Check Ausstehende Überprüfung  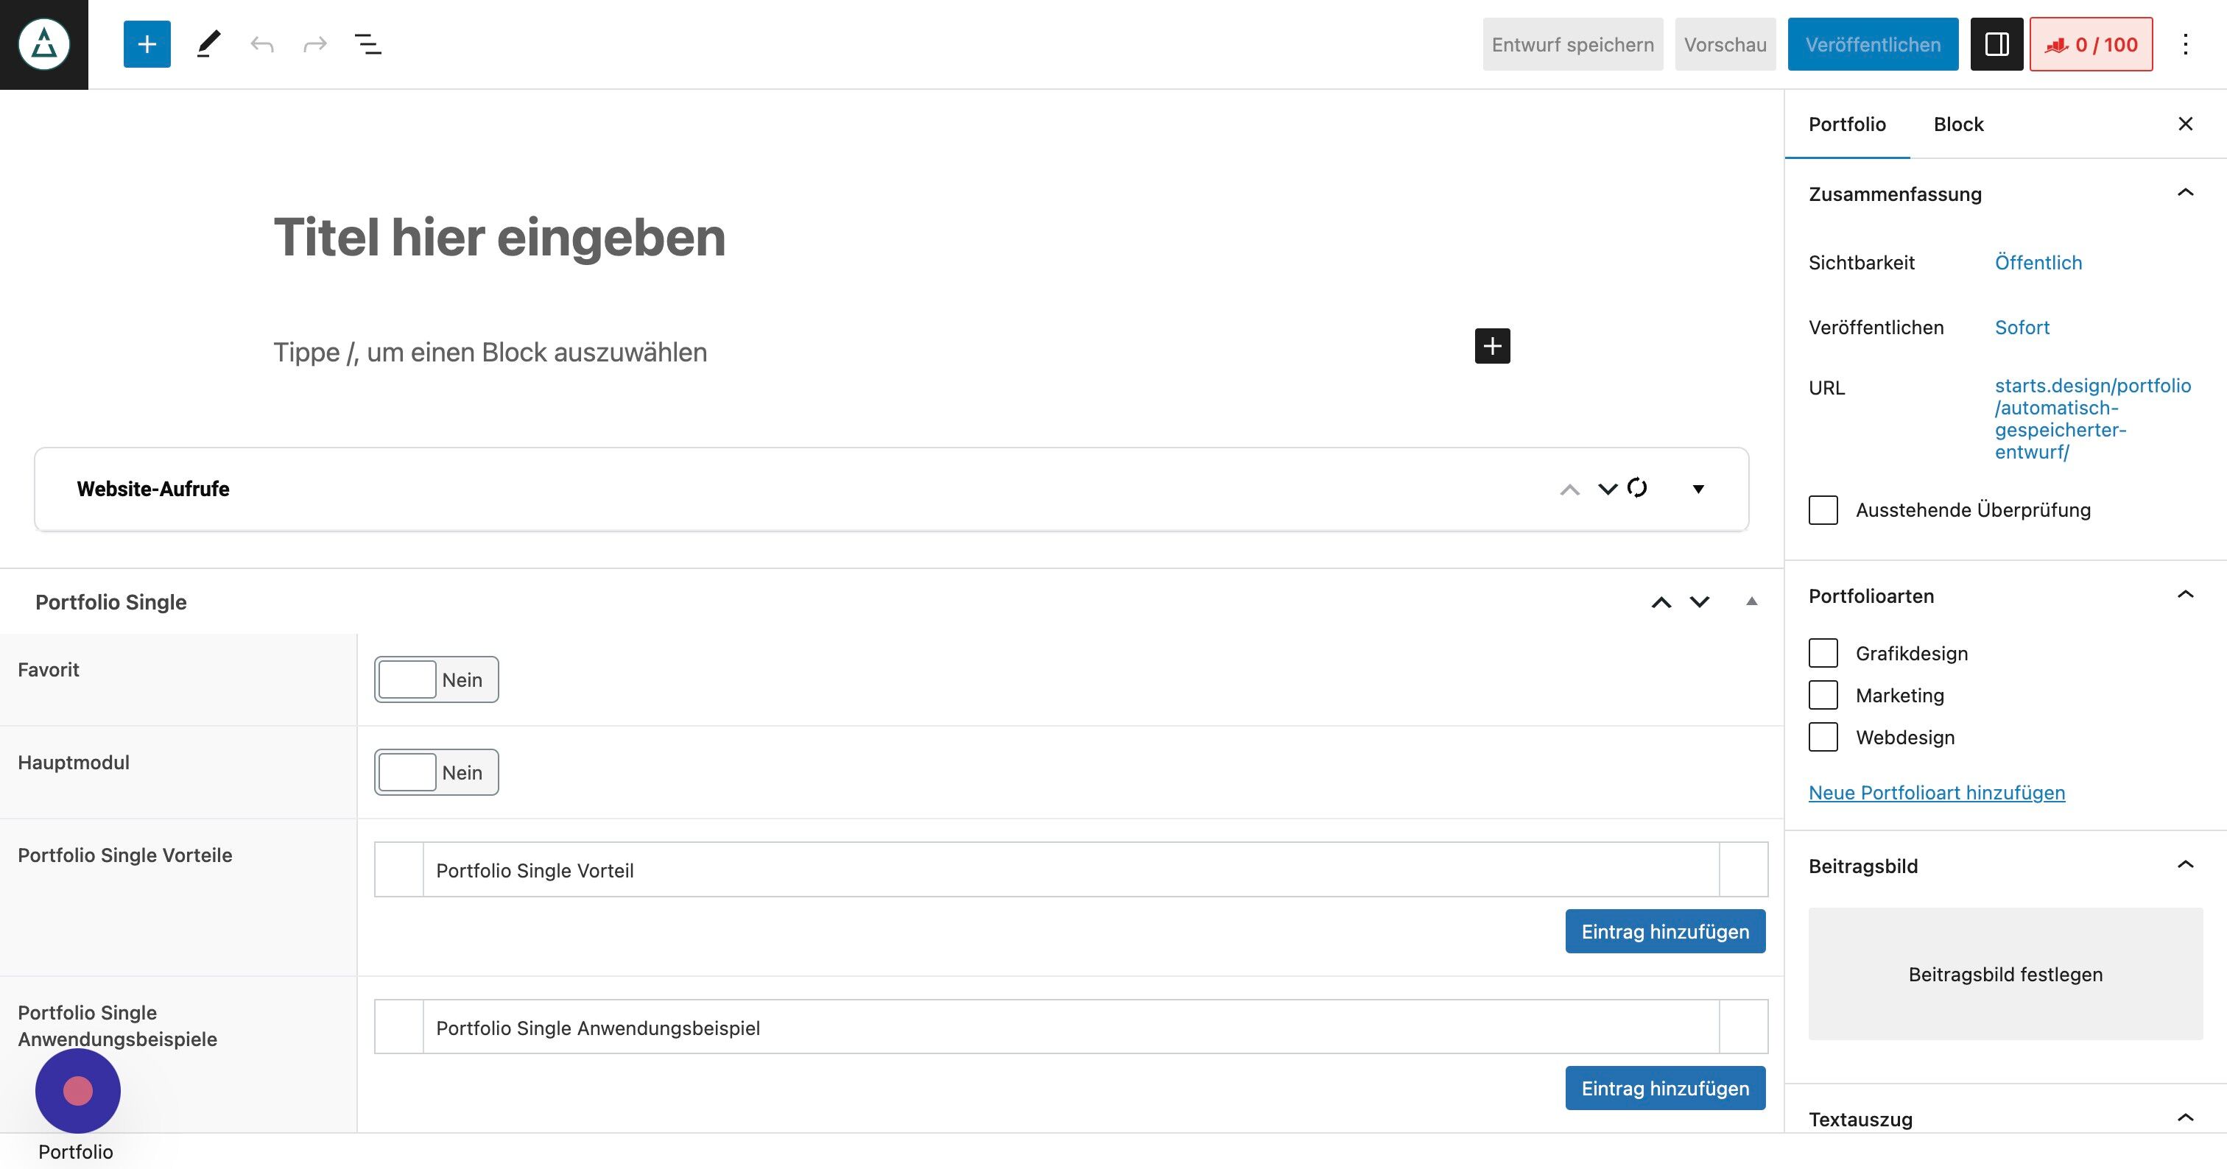click(x=1823, y=509)
